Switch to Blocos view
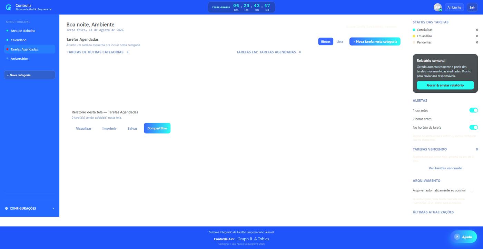This screenshot has width=483, height=249. pos(326,41)
